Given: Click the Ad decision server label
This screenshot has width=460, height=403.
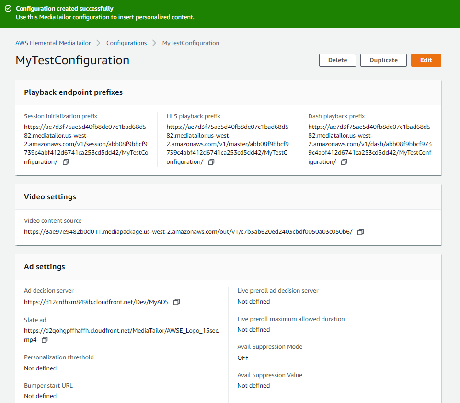Looking at the screenshot, I should click(49, 291).
